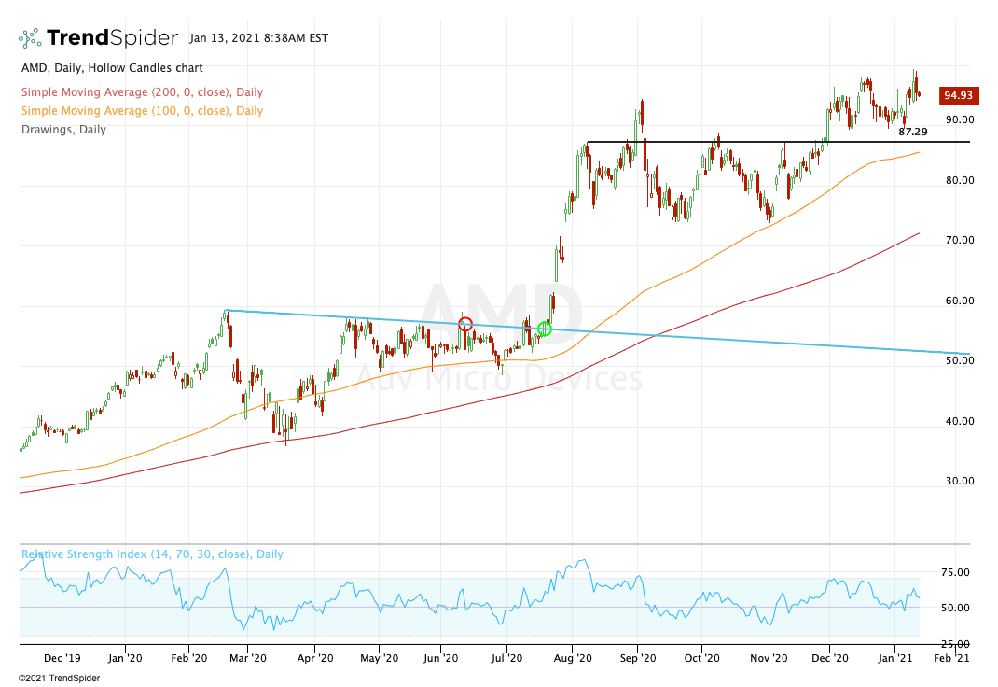Click the RSI 75.00 axis label

coord(955,572)
